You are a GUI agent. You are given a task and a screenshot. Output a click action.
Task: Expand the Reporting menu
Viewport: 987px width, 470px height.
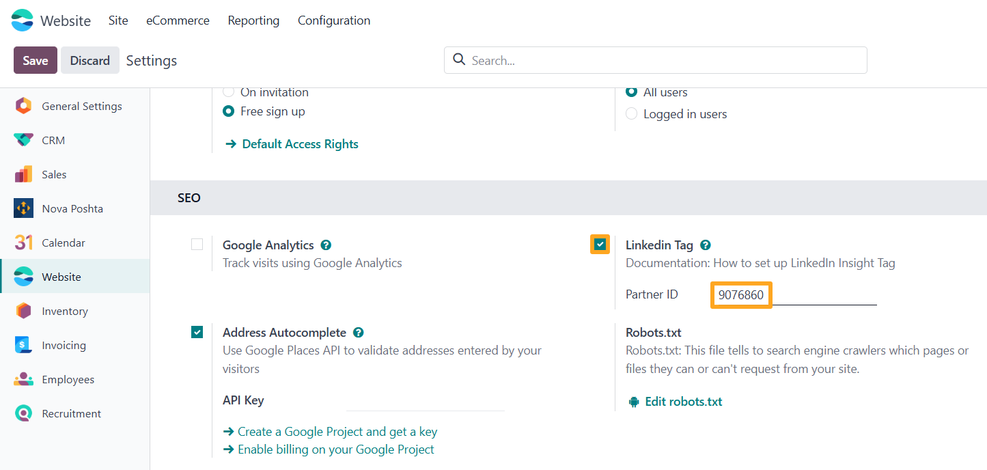click(253, 20)
